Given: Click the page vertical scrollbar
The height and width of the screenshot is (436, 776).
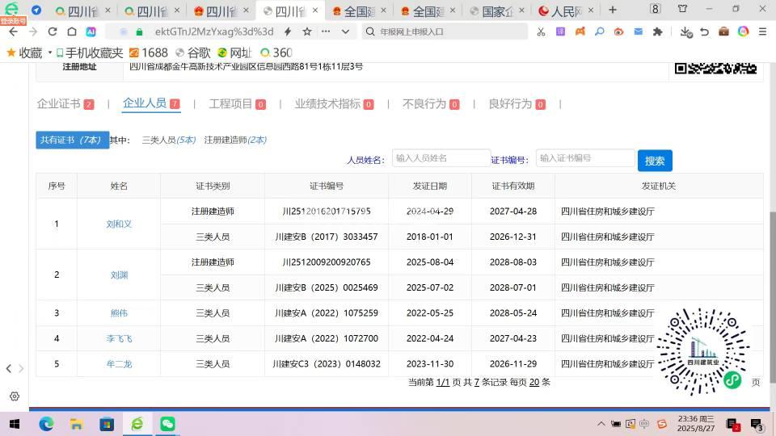Looking at the screenshot, I should [771, 242].
